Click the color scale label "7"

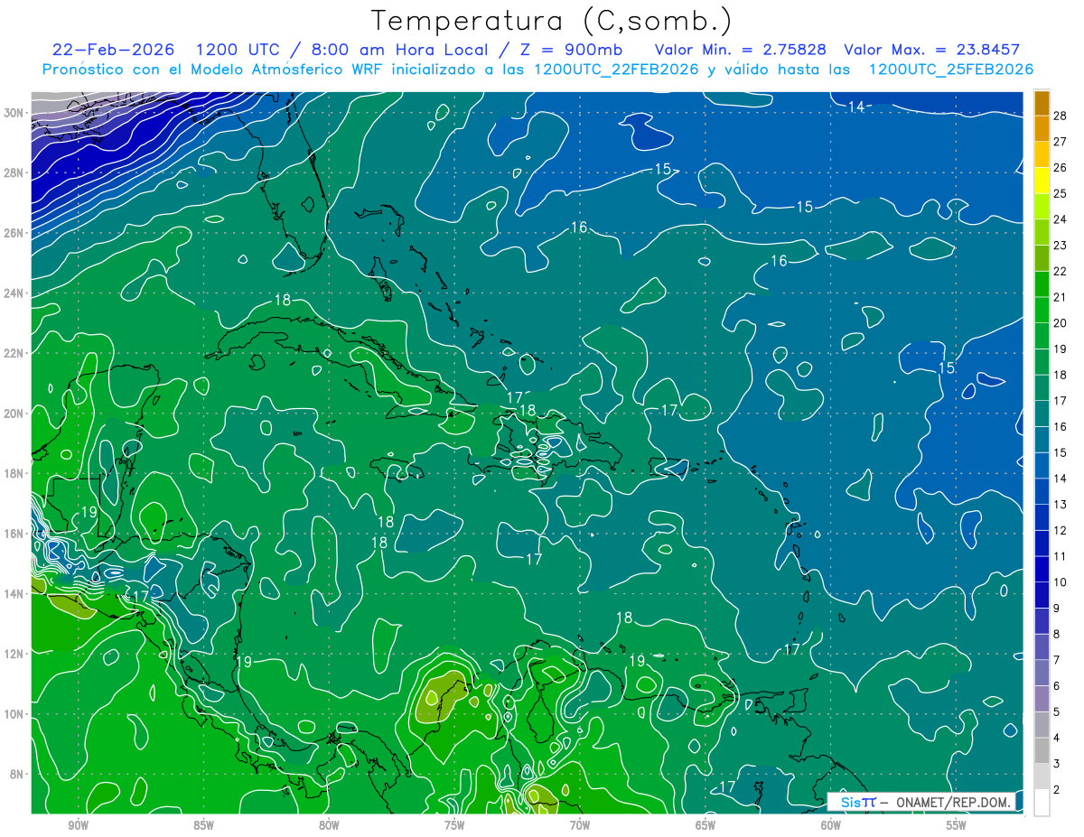click(1056, 660)
